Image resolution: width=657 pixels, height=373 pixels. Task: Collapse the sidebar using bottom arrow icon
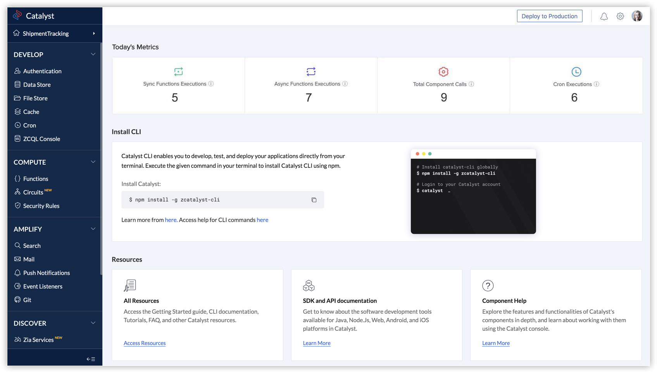[x=91, y=359]
